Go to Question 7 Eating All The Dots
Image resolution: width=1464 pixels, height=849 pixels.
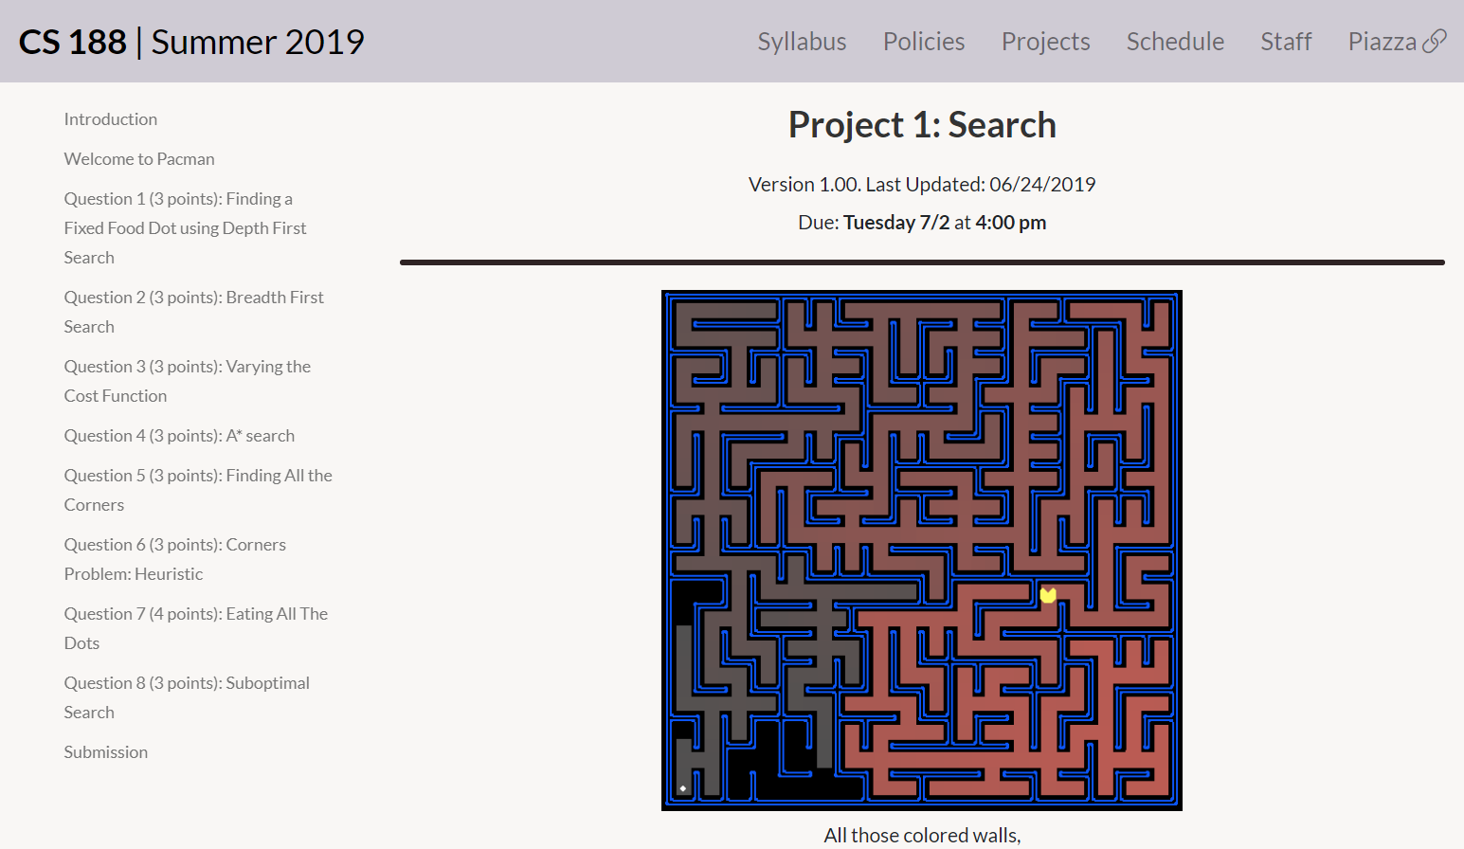(195, 628)
